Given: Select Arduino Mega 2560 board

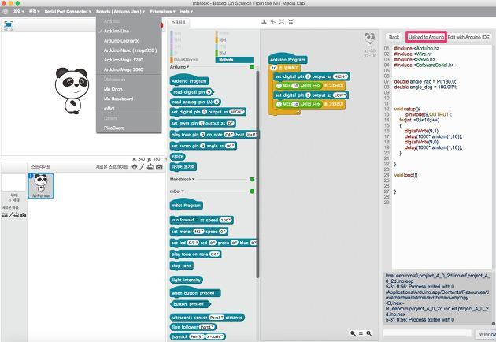Looking at the screenshot, I should 128,69.
